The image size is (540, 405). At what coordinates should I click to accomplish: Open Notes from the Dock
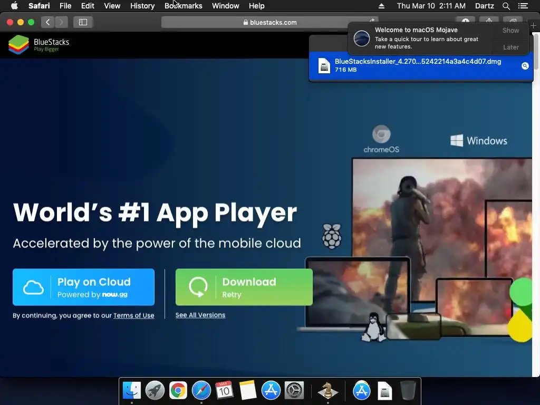pyautogui.click(x=248, y=391)
